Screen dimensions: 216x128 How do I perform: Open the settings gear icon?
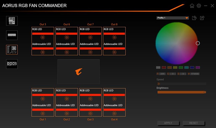(199, 6)
